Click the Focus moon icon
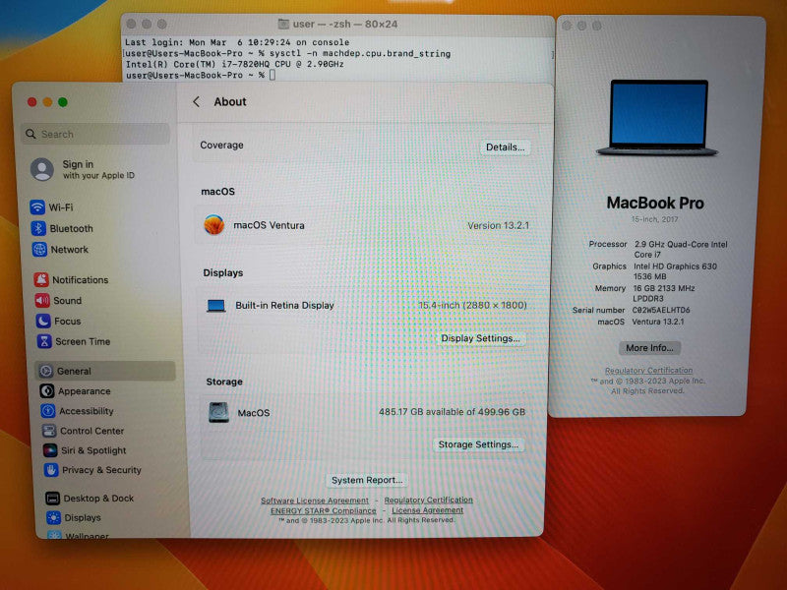 43,321
